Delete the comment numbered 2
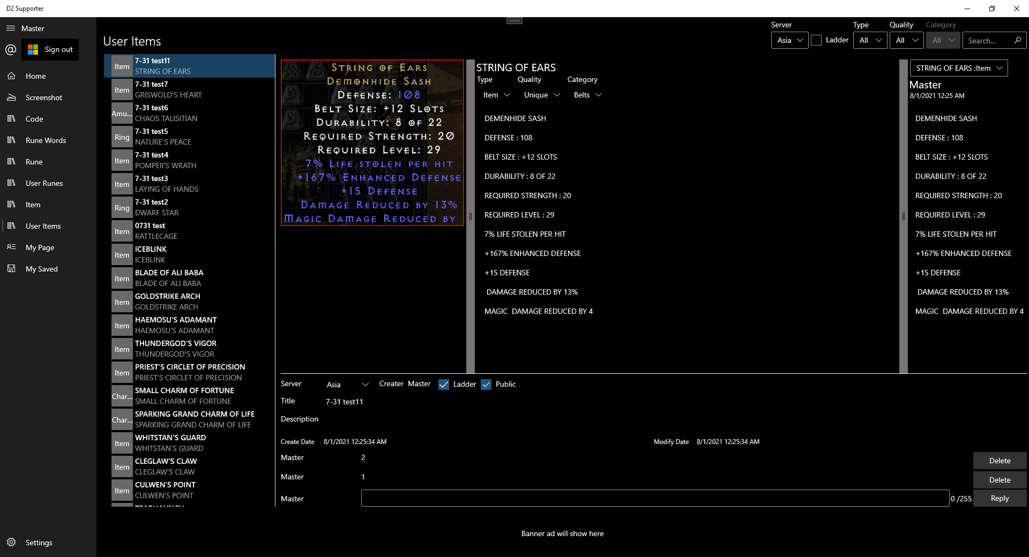This screenshot has width=1029, height=557. pyautogui.click(x=1000, y=461)
